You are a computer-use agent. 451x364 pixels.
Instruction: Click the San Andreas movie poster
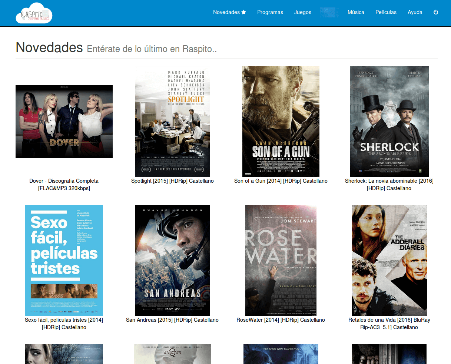coord(172,260)
